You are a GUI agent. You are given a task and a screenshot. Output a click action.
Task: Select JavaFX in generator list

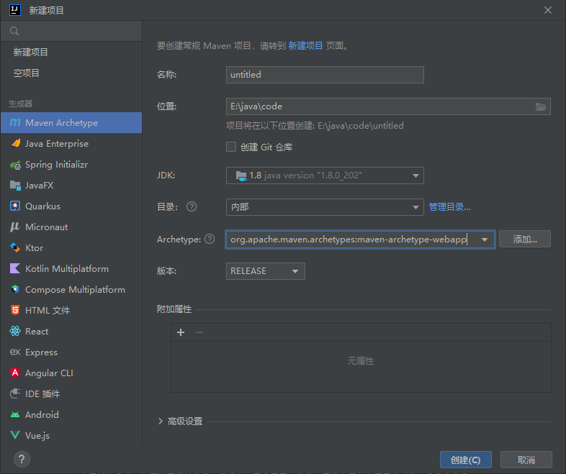(x=71, y=186)
